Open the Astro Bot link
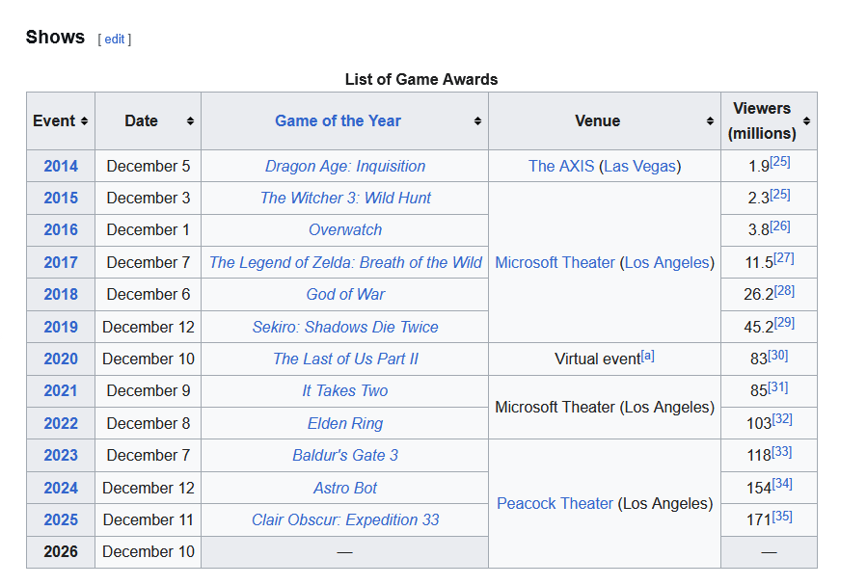 tap(345, 489)
